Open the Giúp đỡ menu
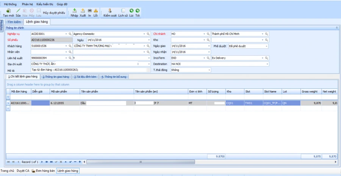Screen dimensions: 341x176 (62, 4)
